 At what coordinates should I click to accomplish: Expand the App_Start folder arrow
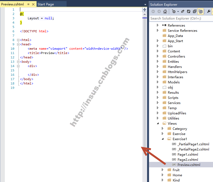(158, 41)
